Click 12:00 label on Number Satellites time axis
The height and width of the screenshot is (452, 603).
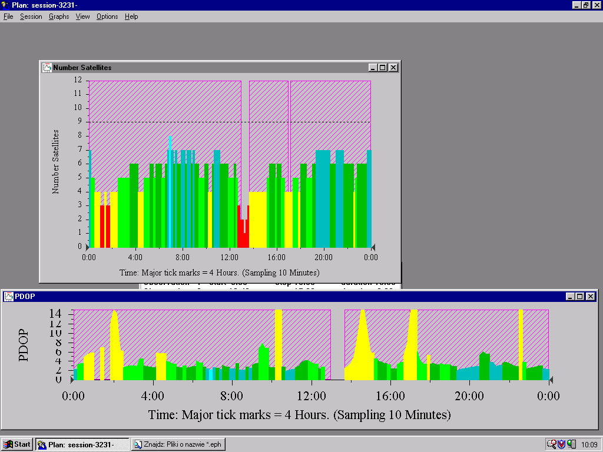coord(229,258)
